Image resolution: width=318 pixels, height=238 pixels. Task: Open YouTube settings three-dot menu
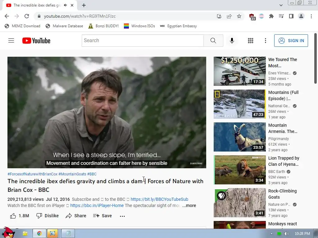click(265, 41)
